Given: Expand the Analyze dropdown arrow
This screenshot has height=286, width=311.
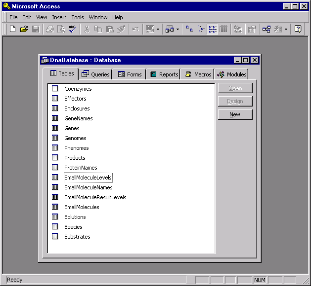Looking at the screenshot, I should coord(178,29).
